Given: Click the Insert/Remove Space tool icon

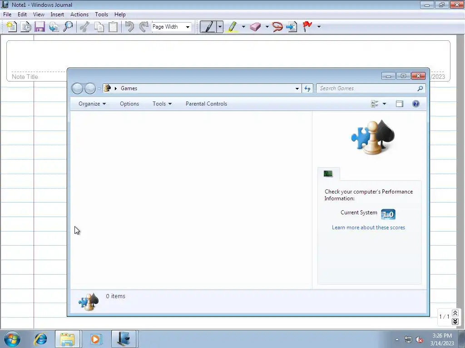Looking at the screenshot, I should (292, 27).
